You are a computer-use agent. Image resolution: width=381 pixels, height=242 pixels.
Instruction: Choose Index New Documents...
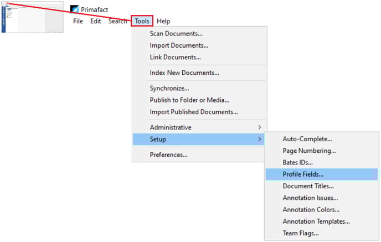[x=199, y=73]
